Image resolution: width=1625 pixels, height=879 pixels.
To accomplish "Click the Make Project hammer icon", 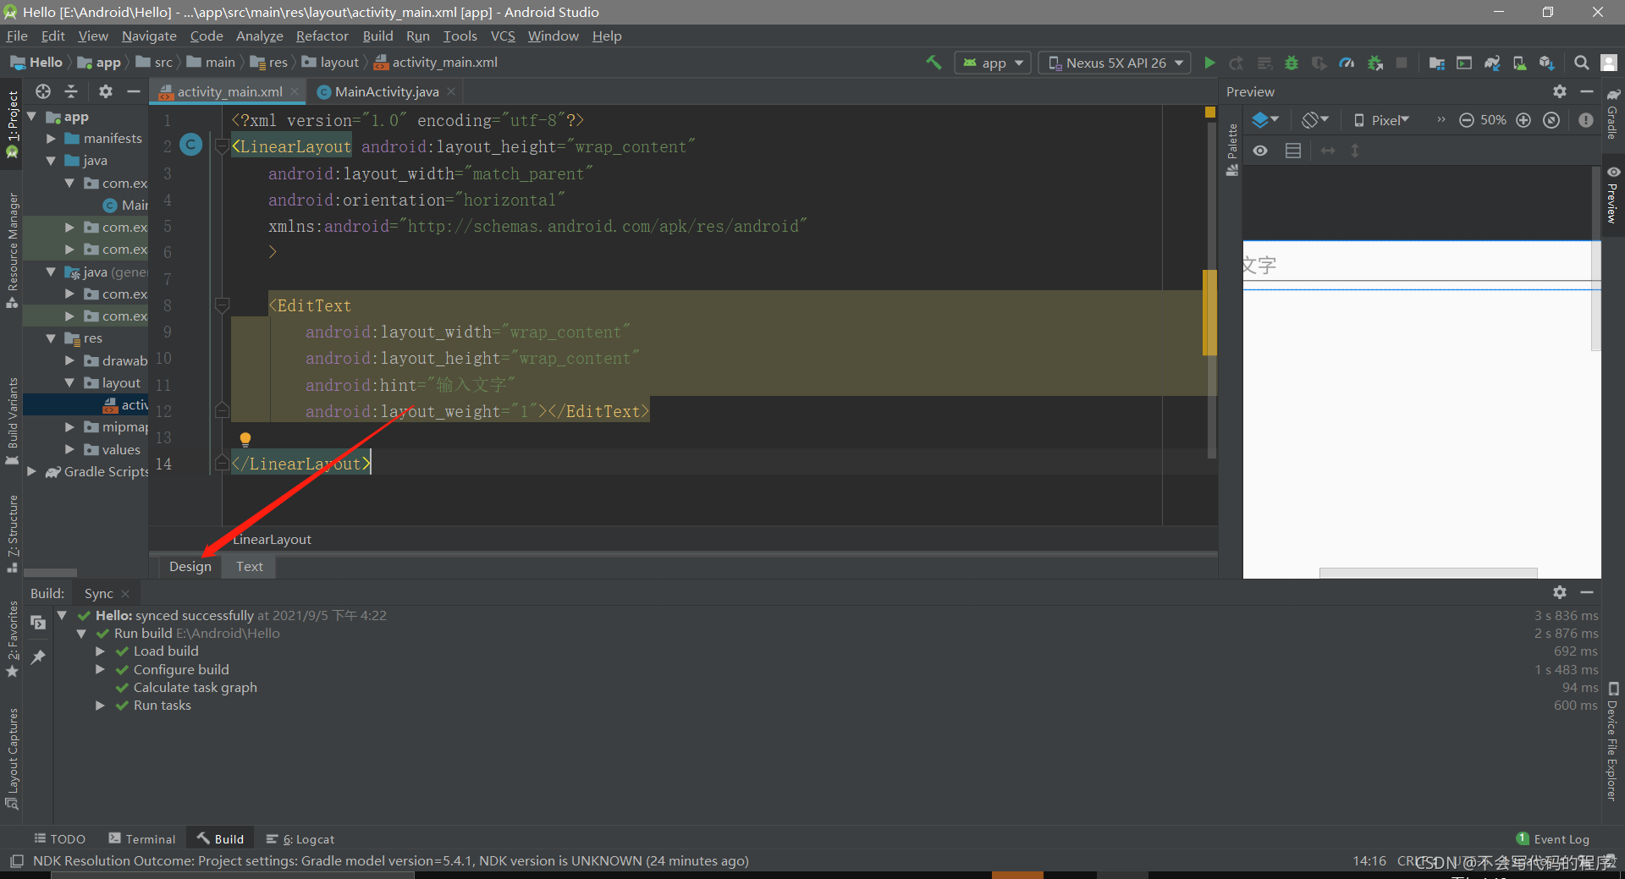I will (x=934, y=63).
